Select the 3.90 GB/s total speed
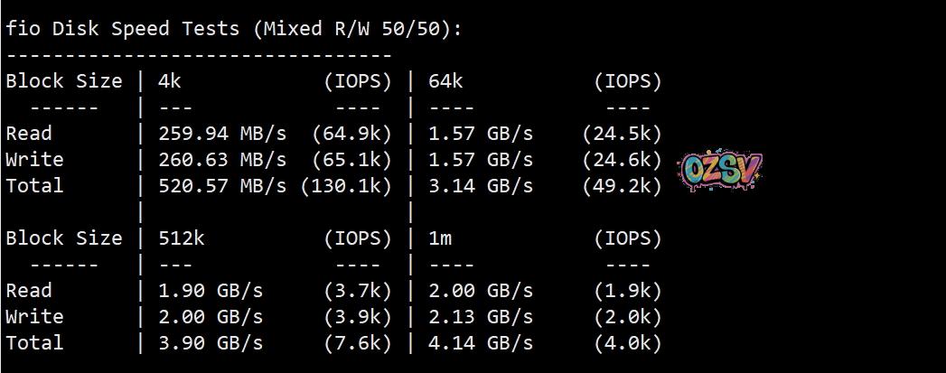 (211, 343)
